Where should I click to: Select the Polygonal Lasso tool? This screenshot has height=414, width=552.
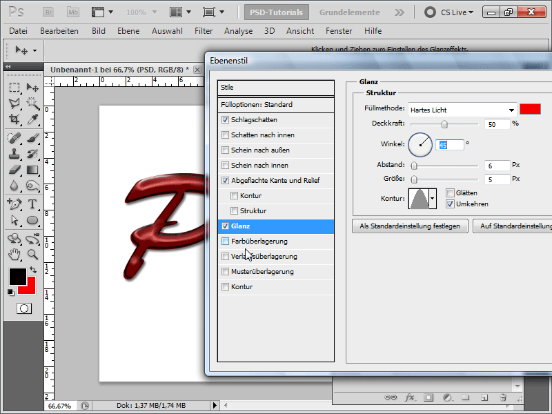pyautogui.click(x=14, y=103)
